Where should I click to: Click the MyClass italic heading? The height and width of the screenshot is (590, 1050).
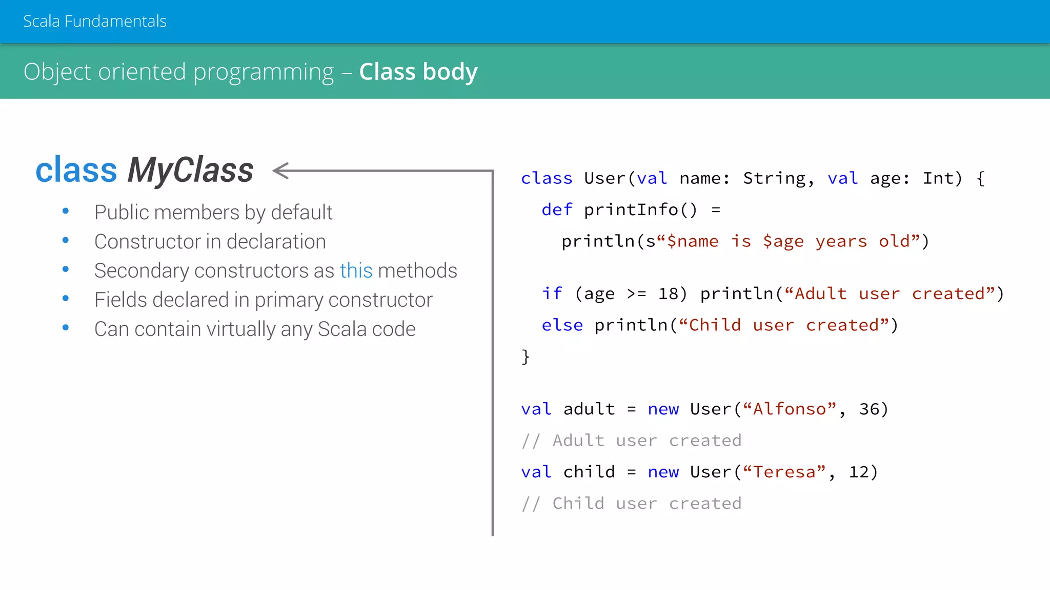(x=190, y=170)
